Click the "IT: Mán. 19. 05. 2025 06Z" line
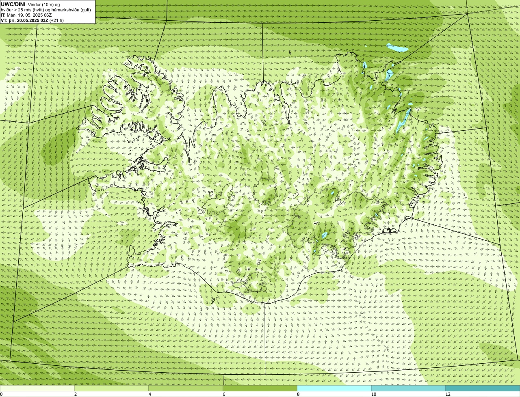 click(26, 15)
